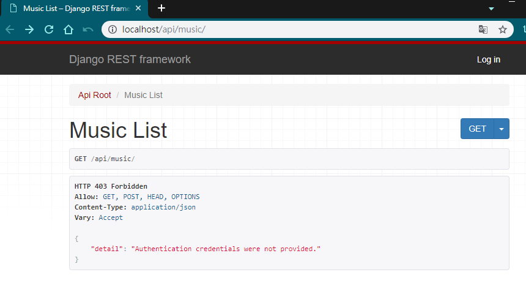Image resolution: width=526 pixels, height=283 pixels.
Task: Select the authentication credentials error message
Action: click(226, 249)
